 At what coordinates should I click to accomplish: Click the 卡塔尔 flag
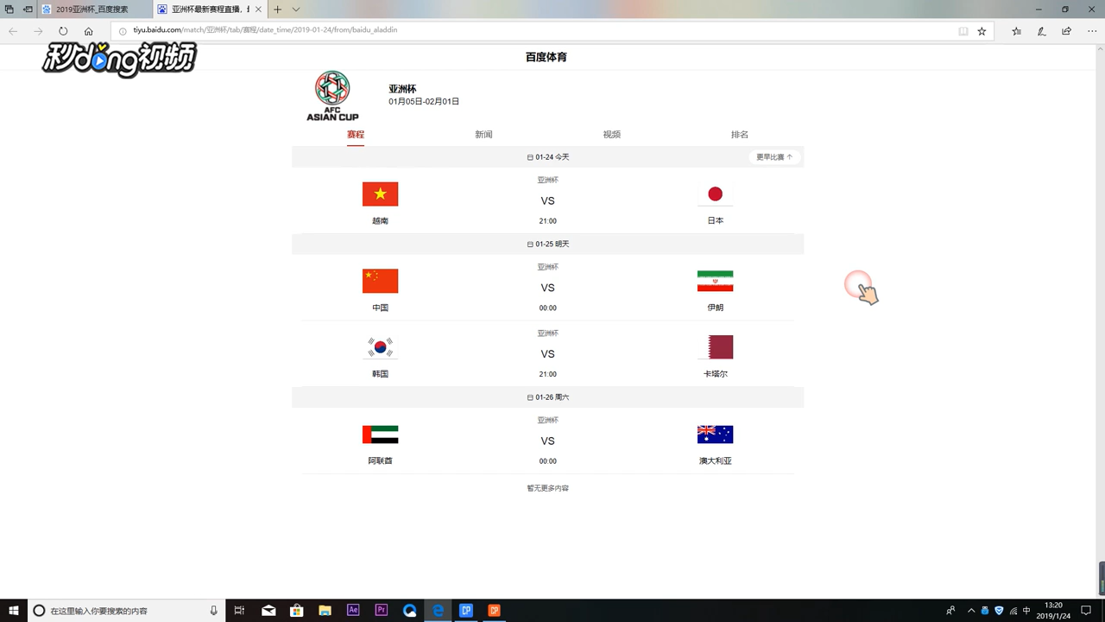(715, 347)
